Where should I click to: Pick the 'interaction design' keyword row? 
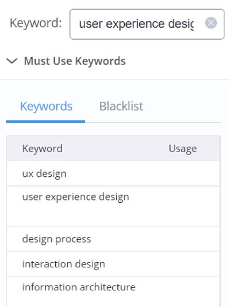pyautogui.click(x=113, y=264)
